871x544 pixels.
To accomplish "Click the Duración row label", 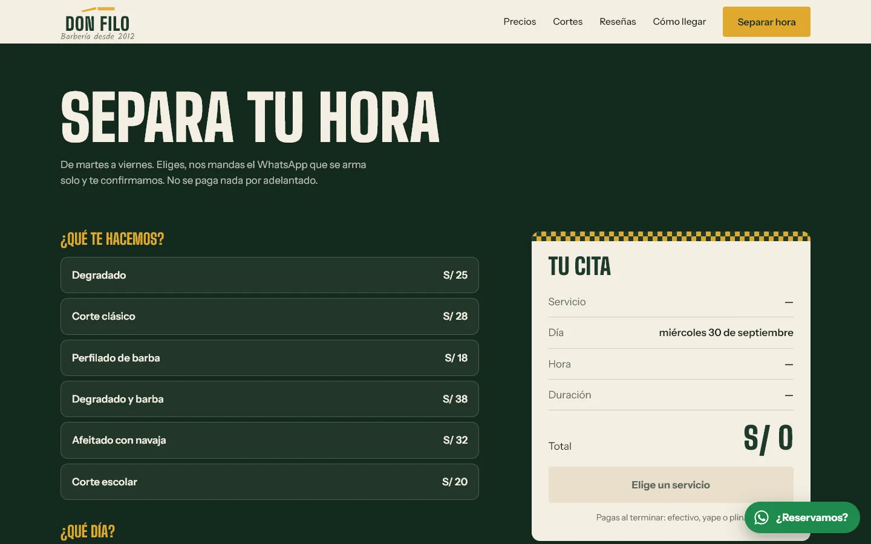I will 570,395.
